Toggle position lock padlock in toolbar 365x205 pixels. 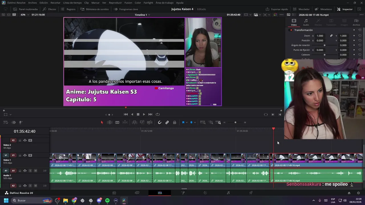coord(175,122)
